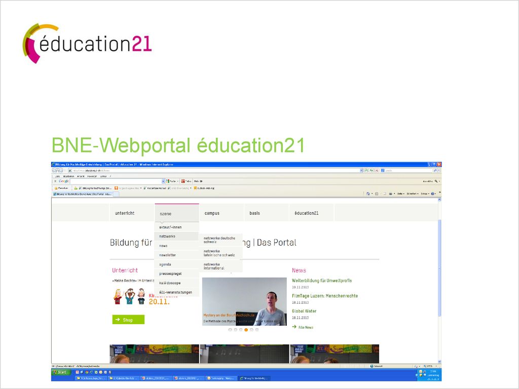The height and width of the screenshot is (389, 519).
Task: Open the Extras dropdown in command bar
Action: (x=425, y=194)
